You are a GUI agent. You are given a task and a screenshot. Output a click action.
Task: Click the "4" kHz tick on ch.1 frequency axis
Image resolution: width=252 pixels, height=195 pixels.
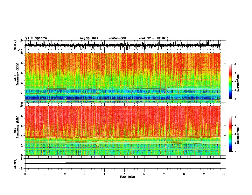(22, 83)
